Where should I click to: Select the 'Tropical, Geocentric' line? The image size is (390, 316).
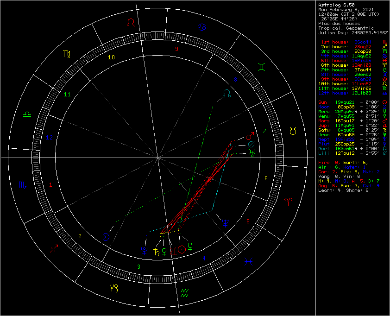346,28
